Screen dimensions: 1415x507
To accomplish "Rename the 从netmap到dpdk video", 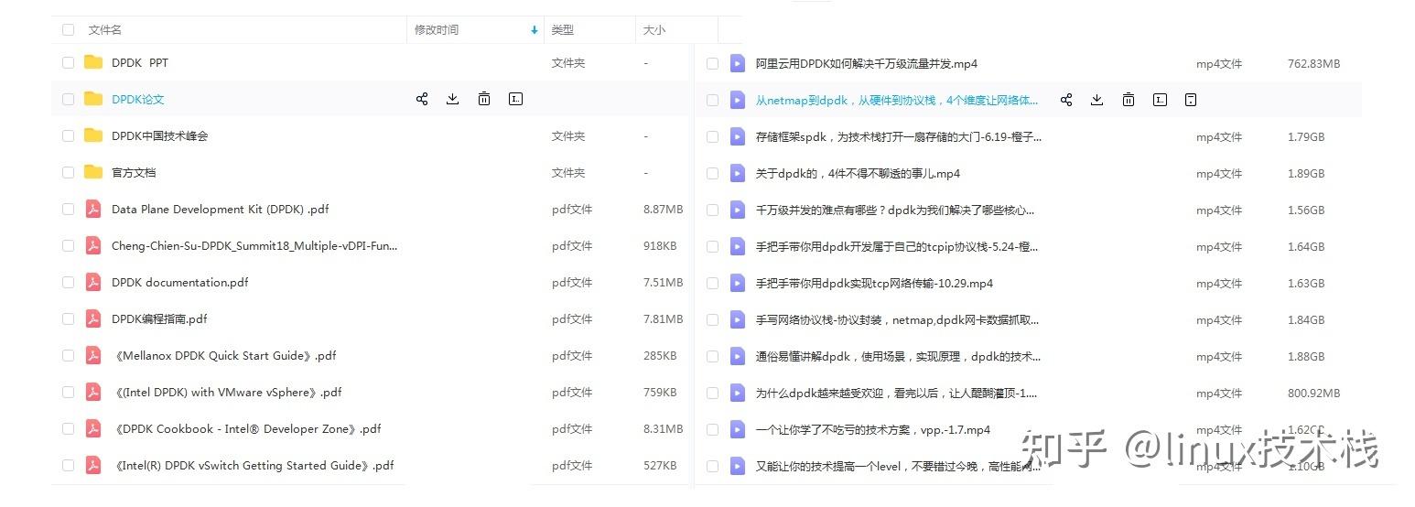I will tap(1161, 100).
